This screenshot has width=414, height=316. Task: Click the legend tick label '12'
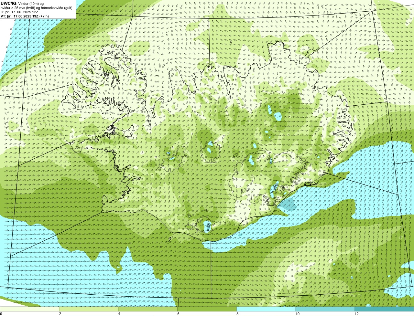[x=356, y=314]
